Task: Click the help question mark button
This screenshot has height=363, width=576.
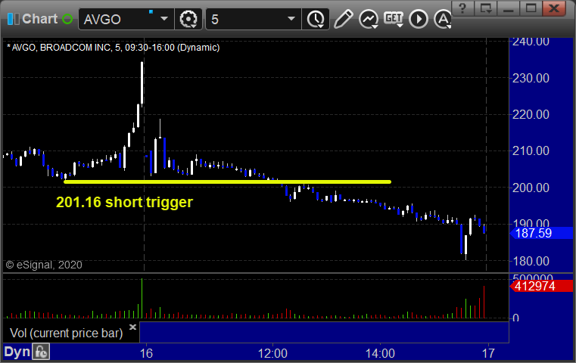Action: tap(463, 8)
